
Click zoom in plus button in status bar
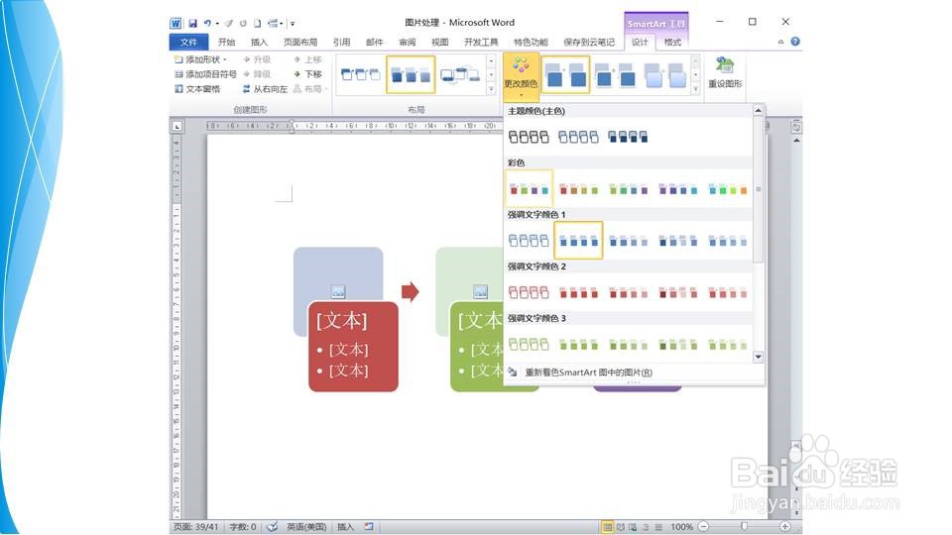point(784,526)
